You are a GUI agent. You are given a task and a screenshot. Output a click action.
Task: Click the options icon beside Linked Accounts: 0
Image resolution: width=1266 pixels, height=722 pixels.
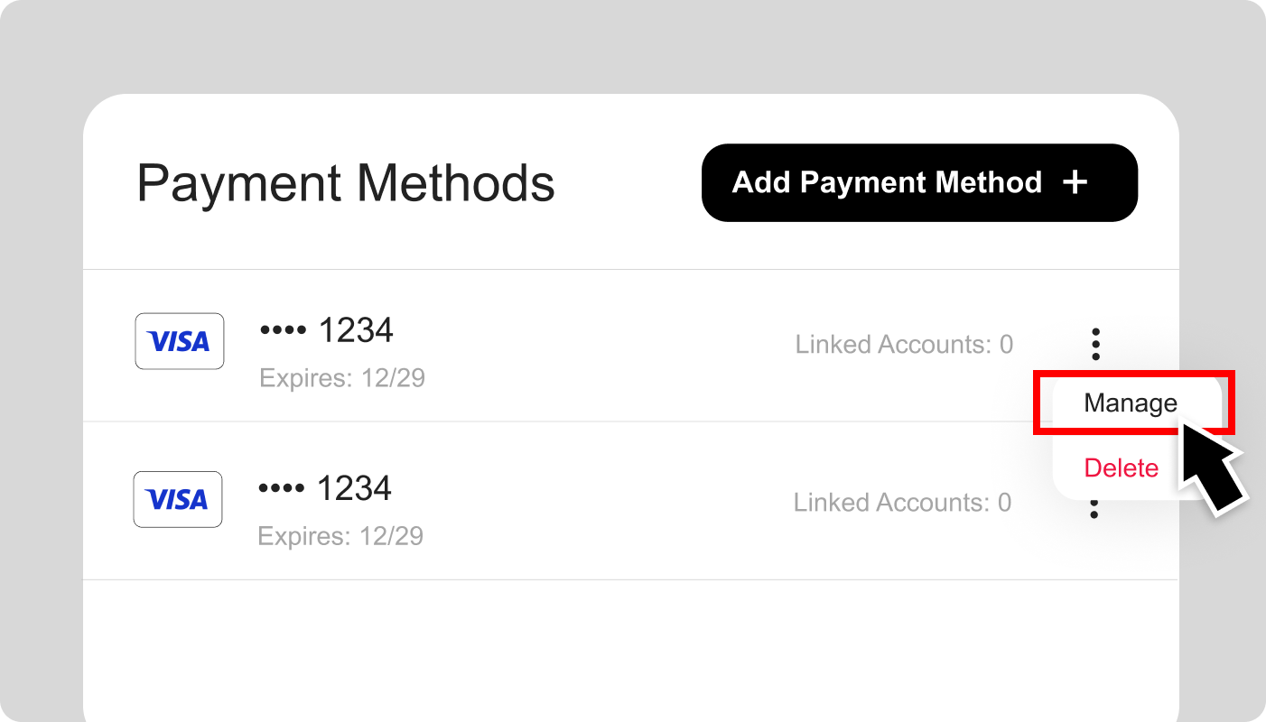click(x=1094, y=344)
